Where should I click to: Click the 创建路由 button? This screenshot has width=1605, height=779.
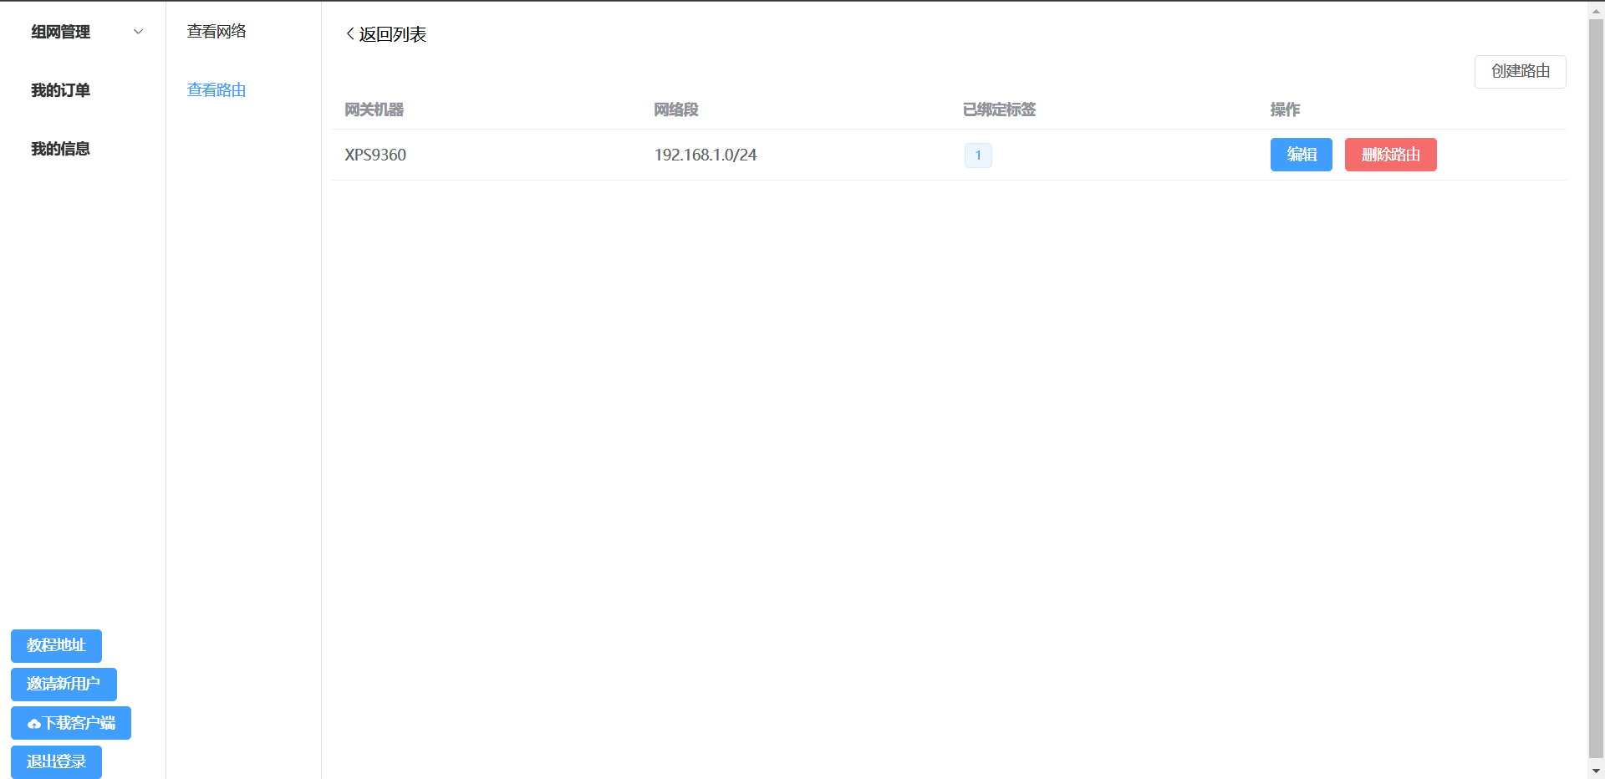(1520, 72)
